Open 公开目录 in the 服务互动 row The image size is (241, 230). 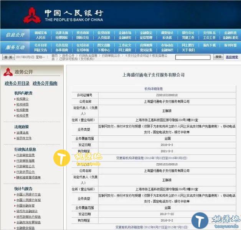(x=41, y=45)
